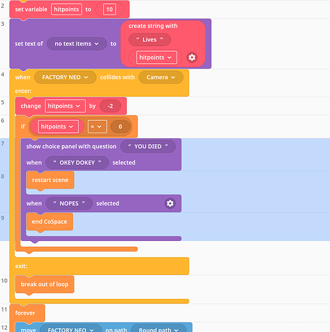
Task: Expand FACTORY NEO dropdown in collides block
Action: pyautogui.click(x=65, y=77)
